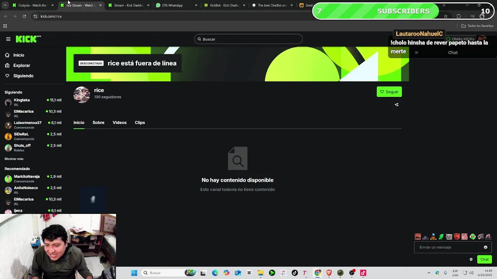Go to Inicio in sidebar
497x279 pixels.
(19, 55)
